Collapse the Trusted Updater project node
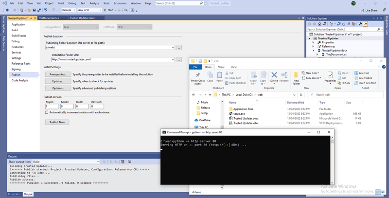This screenshot has width=389, height=198. point(310,38)
